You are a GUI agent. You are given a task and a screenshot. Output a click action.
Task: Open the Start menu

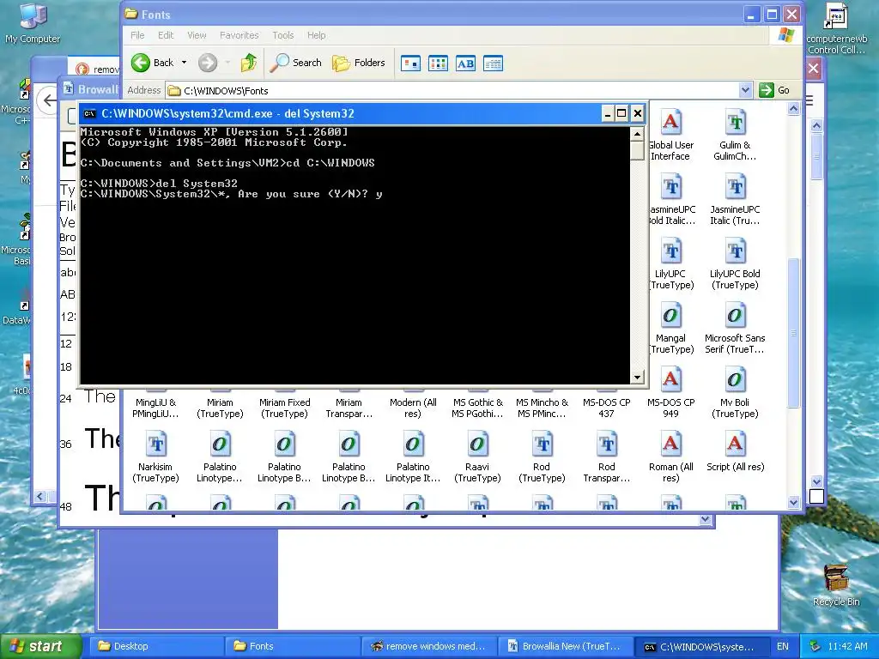click(40, 646)
